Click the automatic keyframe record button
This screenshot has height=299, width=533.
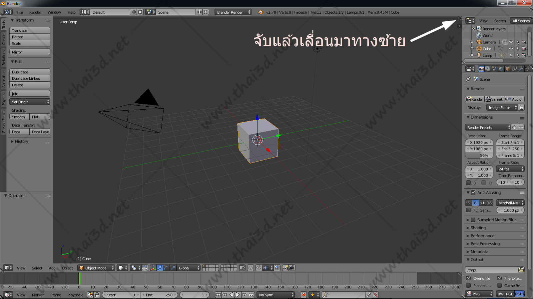tap(303, 295)
